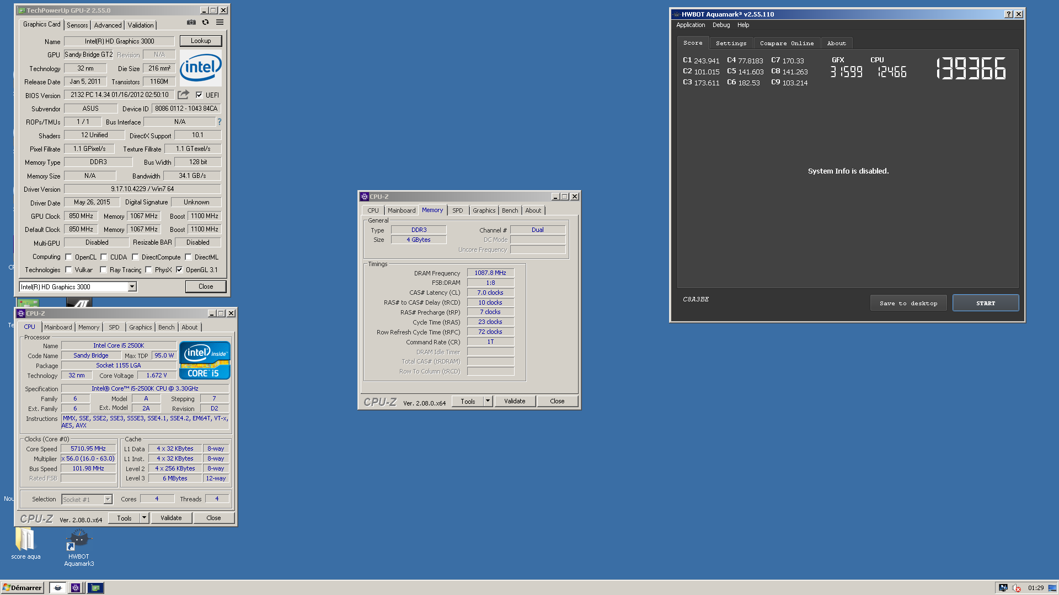Click the total score 139366 in Aquamark
The width and height of the screenshot is (1059, 595).
(x=971, y=69)
